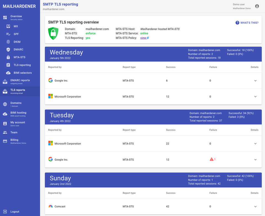Click the Microsoft logo in Tuesday report
The height and width of the screenshot is (216, 265).
point(51,143)
